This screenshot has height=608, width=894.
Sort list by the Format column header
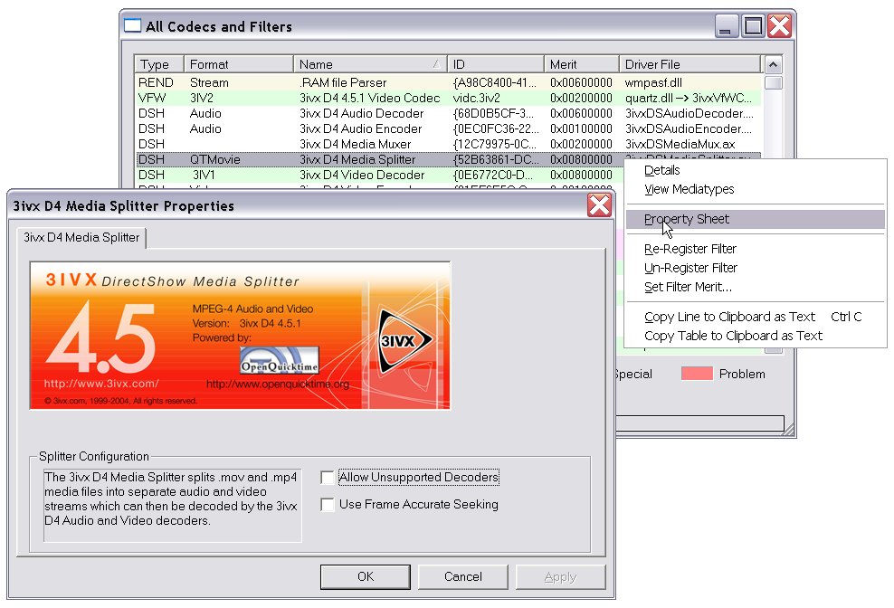[x=239, y=64]
